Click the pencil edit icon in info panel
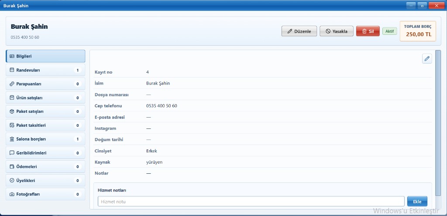This screenshot has width=447, height=216. 427,58
